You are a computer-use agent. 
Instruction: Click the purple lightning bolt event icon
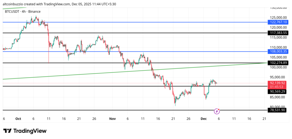coord(217,111)
